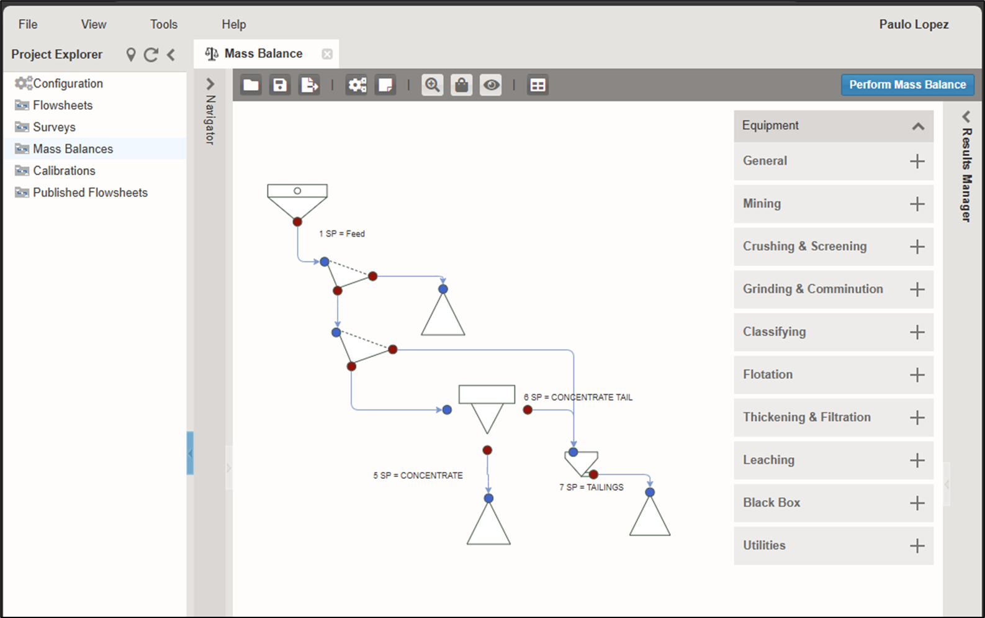Screen dimensions: 985x618
Task: Close the Mass Balance tab
Action: coord(327,54)
